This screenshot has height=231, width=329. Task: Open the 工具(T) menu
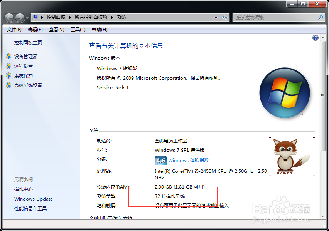click(78, 30)
